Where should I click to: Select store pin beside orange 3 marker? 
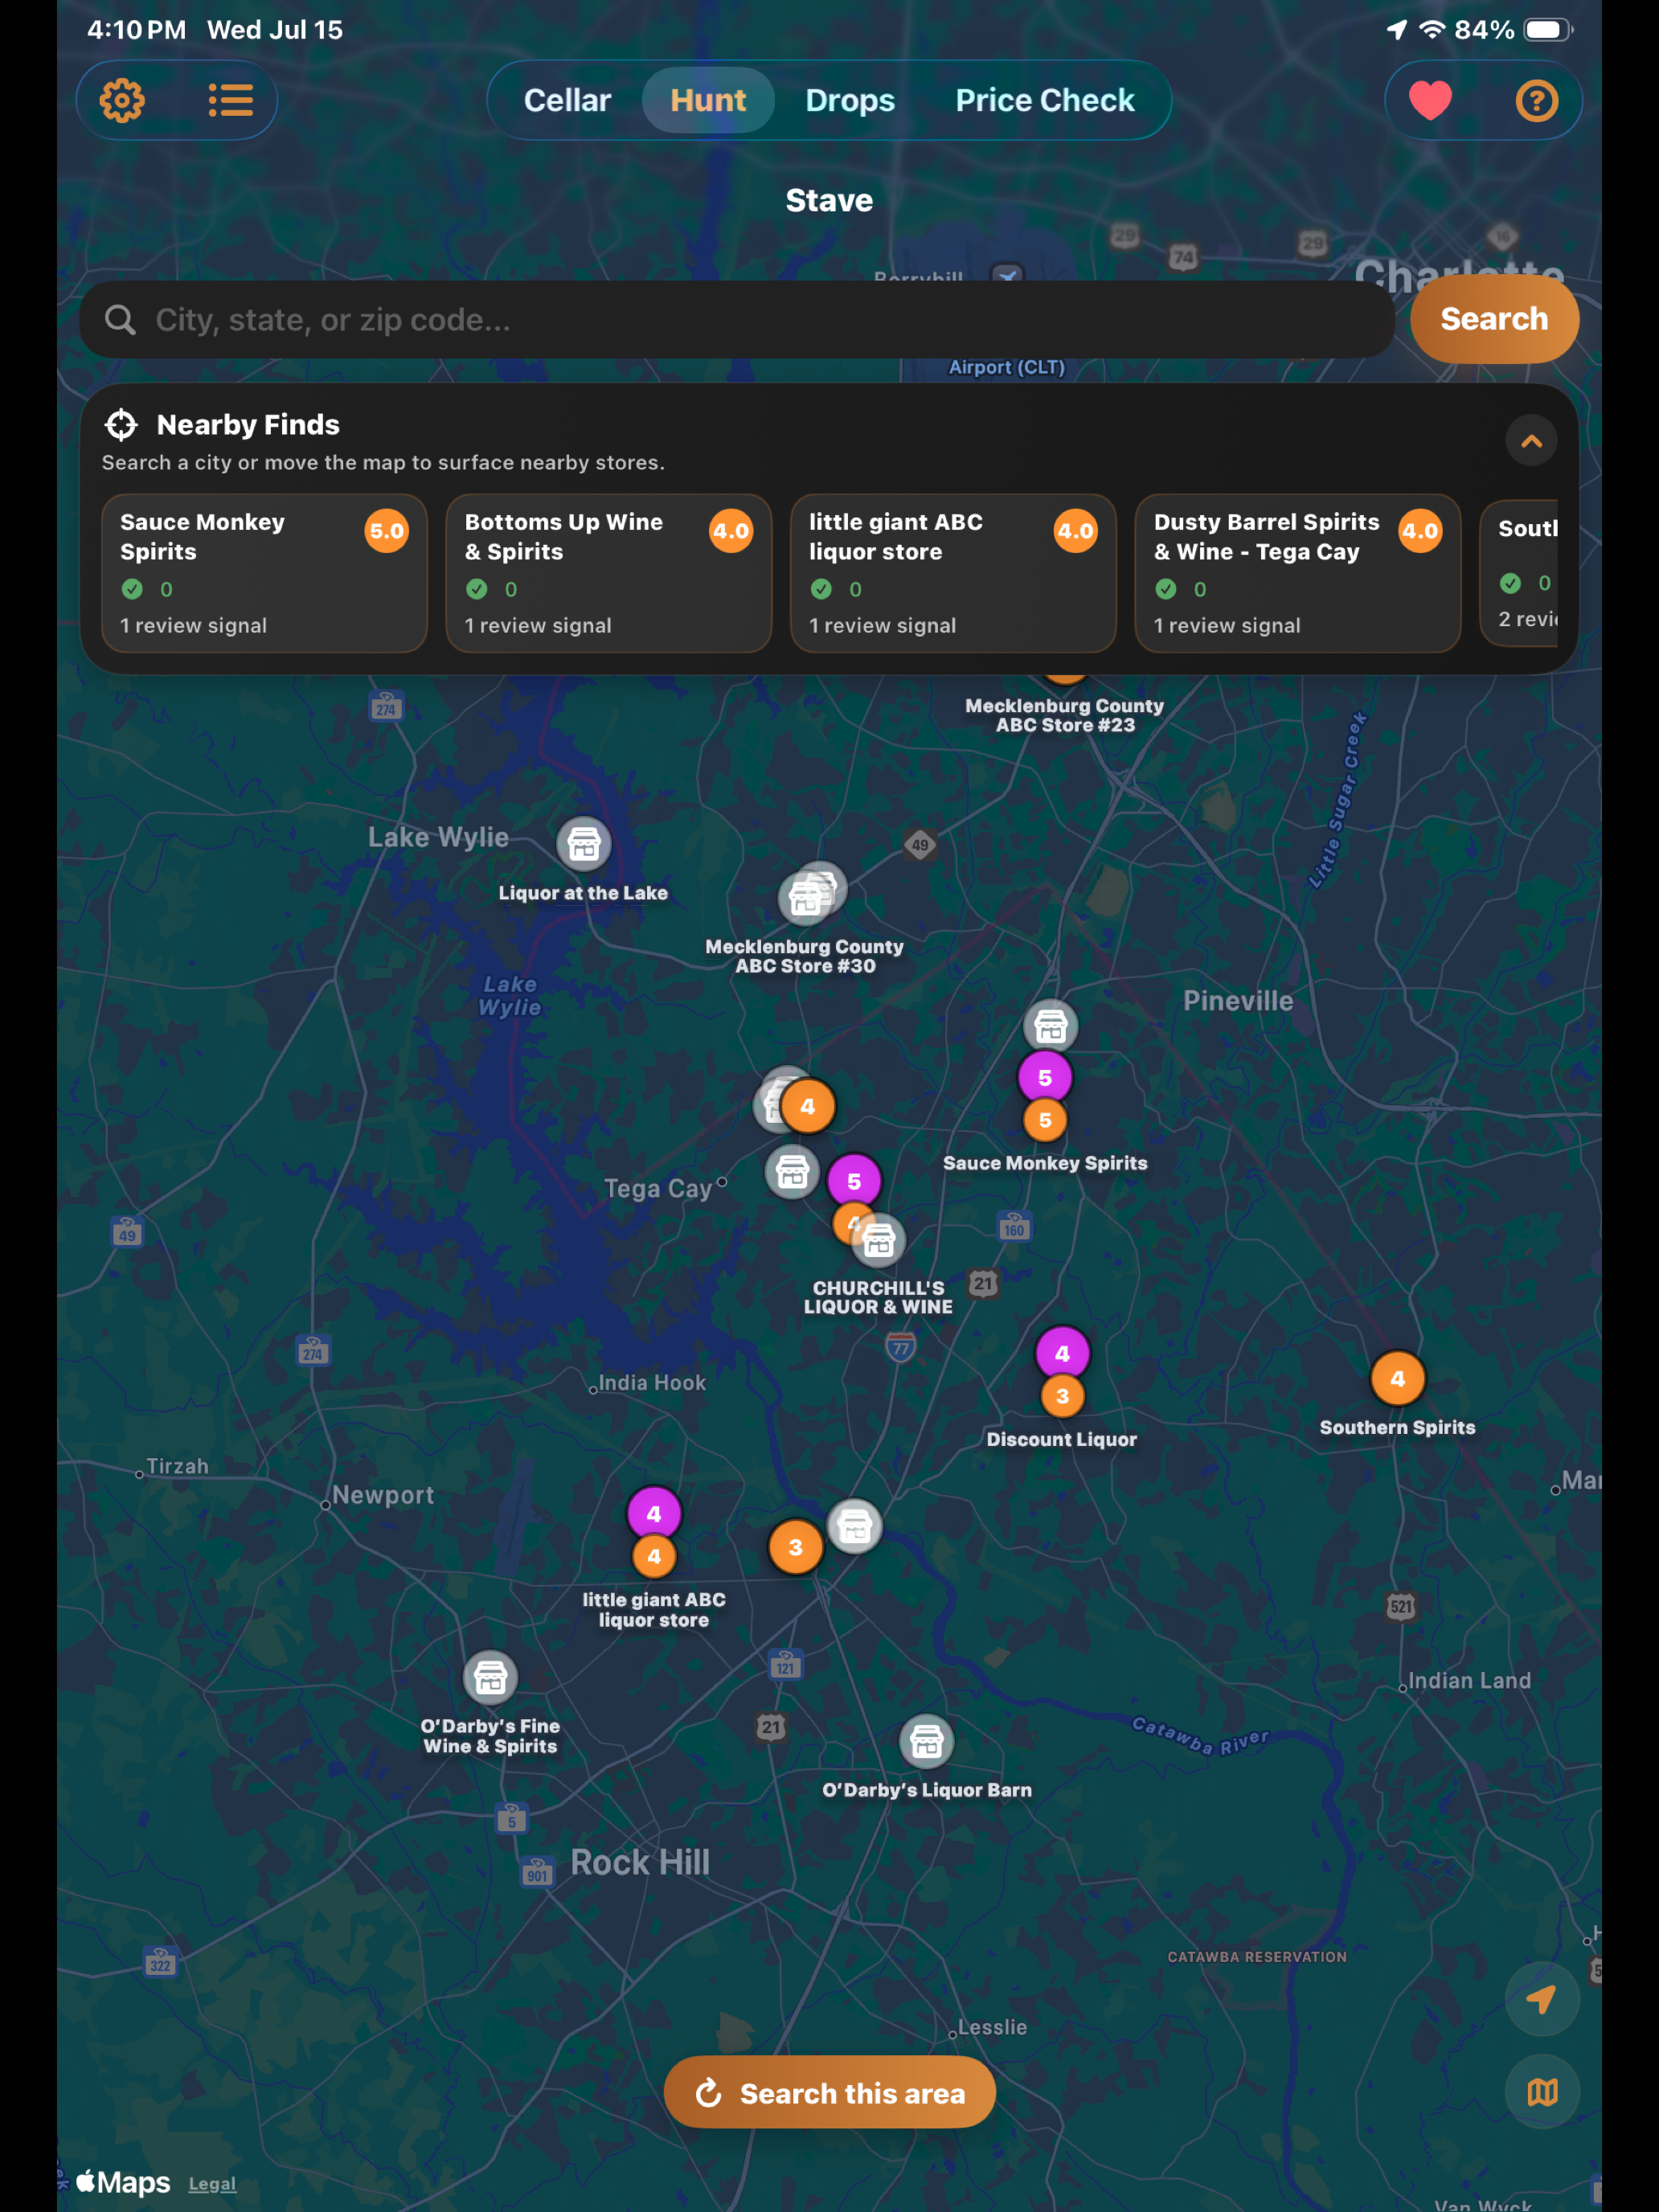click(x=854, y=1527)
